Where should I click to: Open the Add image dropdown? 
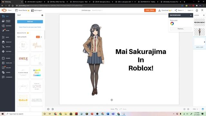pyautogui.click(x=37, y=10)
